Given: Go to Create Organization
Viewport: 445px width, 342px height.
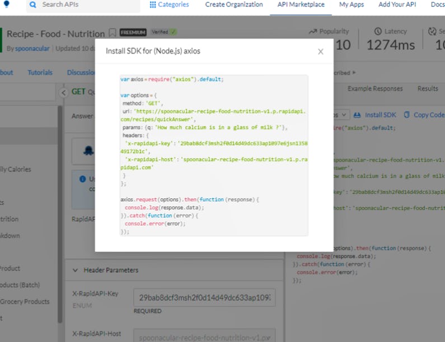Looking at the screenshot, I should point(234,4).
